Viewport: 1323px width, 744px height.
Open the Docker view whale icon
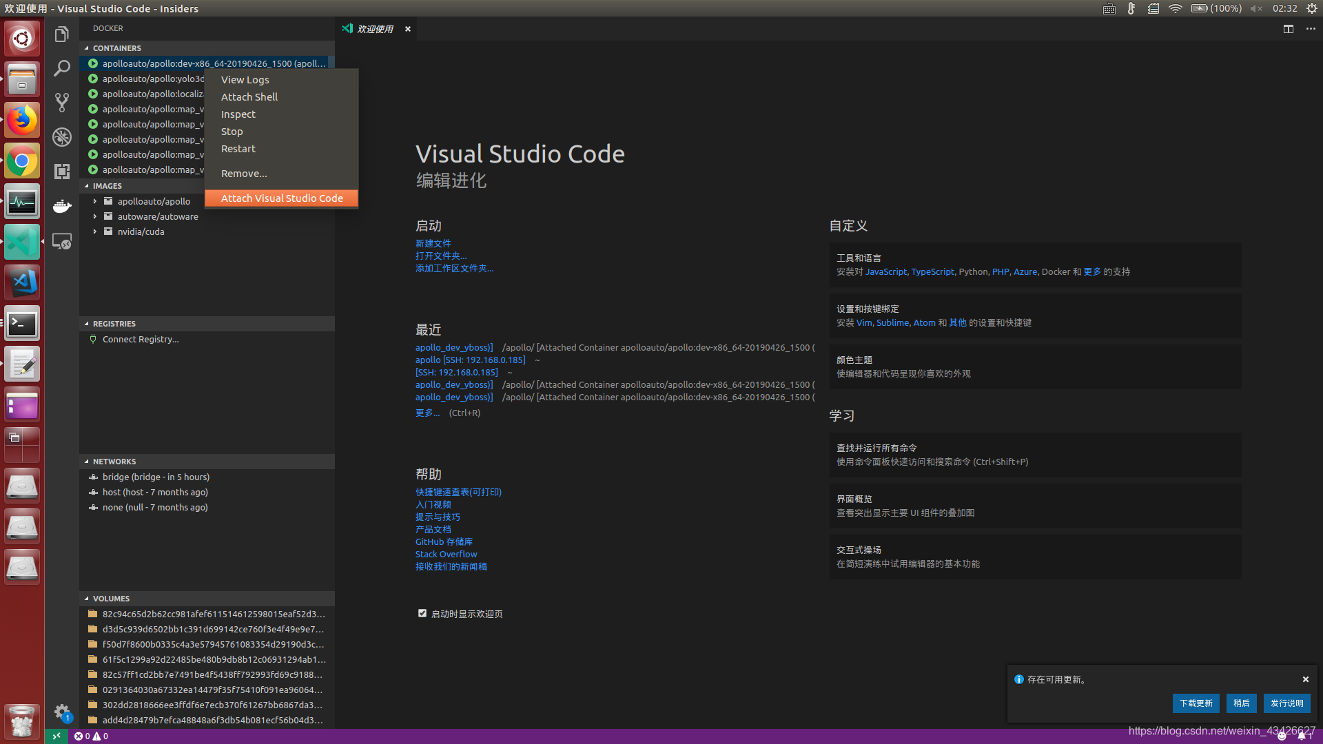click(62, 207)
